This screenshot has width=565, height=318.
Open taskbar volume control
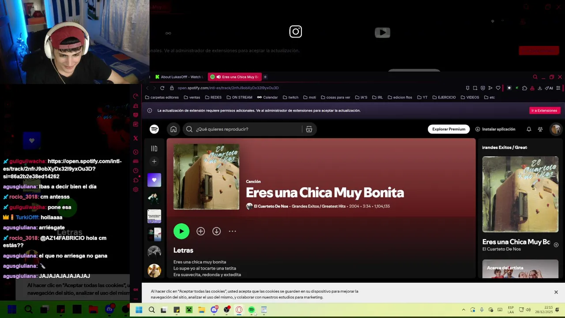[x=528, y=310]
